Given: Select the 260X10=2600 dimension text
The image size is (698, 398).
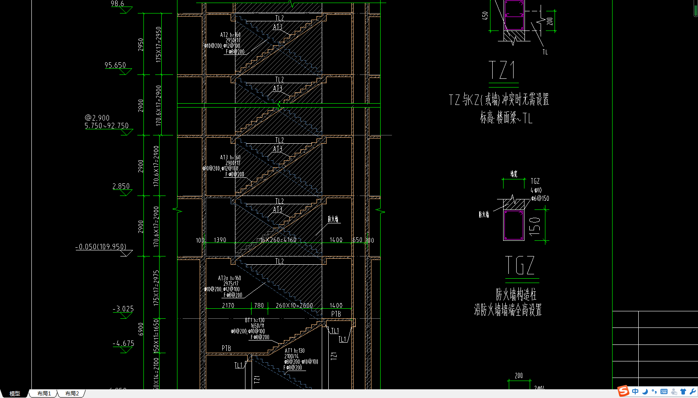Looking at the screenshot, I should tap(294, 306).
